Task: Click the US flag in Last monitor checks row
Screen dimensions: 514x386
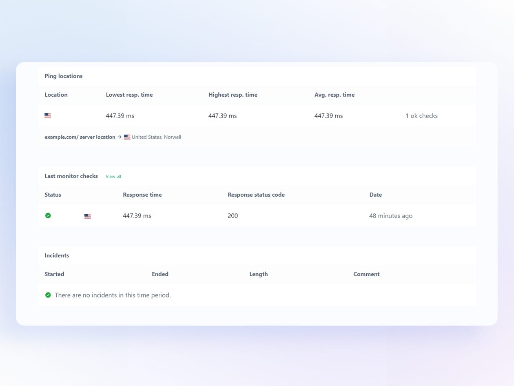Action: coord(88,216)
